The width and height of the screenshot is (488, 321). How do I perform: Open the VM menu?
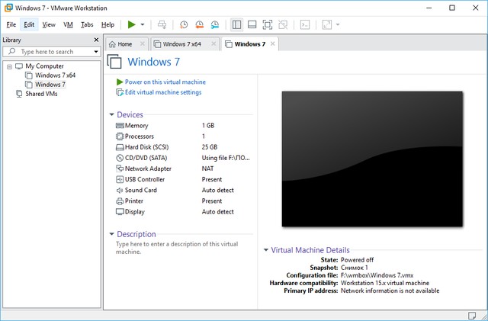pos(68,24)
